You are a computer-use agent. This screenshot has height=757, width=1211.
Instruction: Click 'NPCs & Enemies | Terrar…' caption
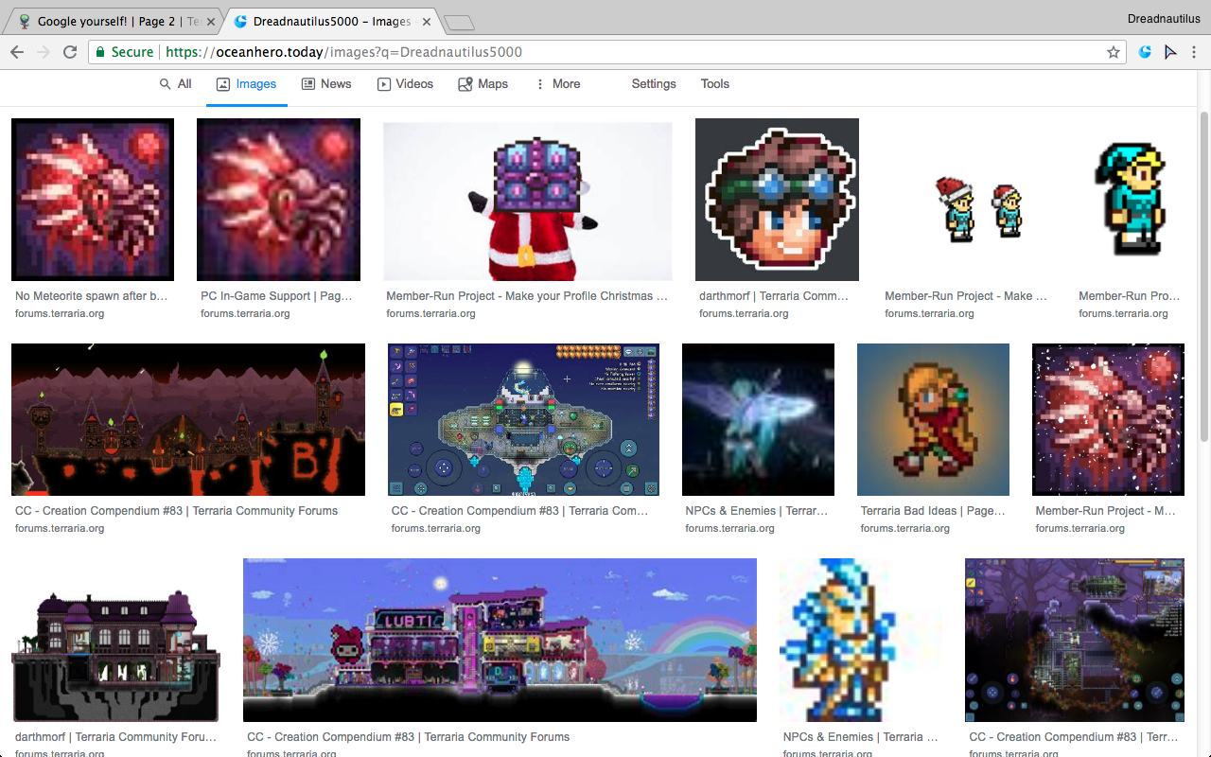pyautogui.click(x=757, y=511)
